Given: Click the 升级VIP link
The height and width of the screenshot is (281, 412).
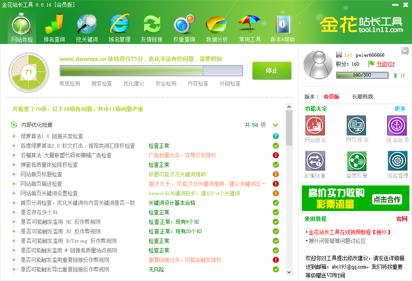Looking at the screenshot, I should [386, 64].
